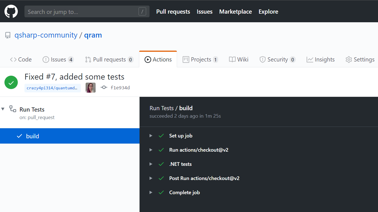Image resolution: width=378 pixels, height=212 pixels.
Task: Click the shield icon on the Security tab
Action: click(262, 60)
